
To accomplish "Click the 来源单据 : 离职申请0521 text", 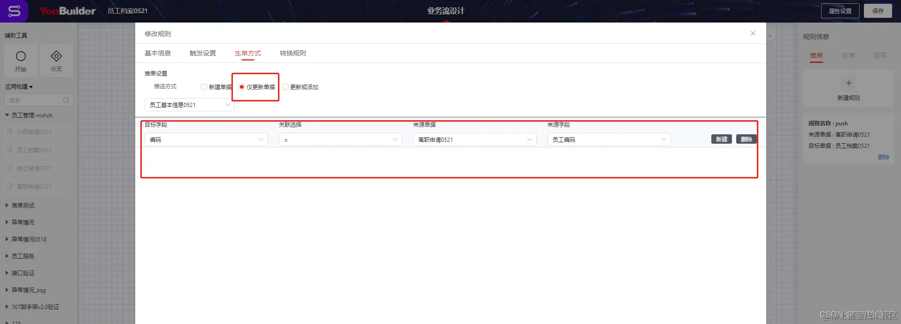I will pos(839,134).
